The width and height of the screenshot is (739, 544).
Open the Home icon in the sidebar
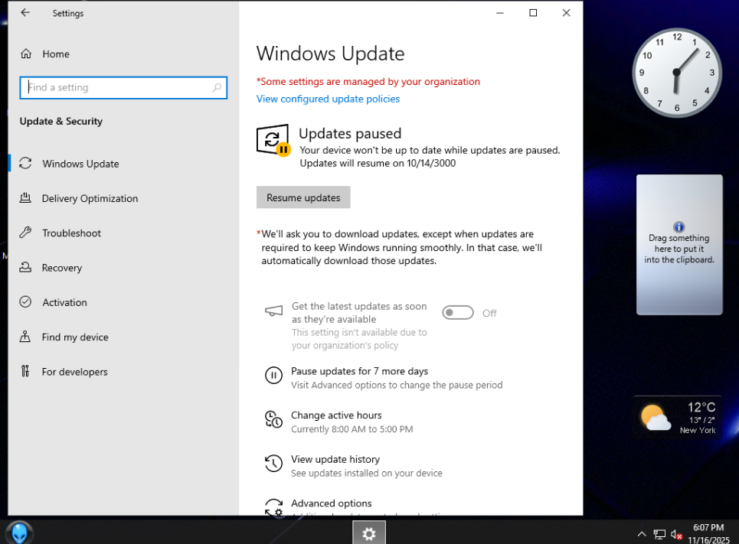coord(27,54)
